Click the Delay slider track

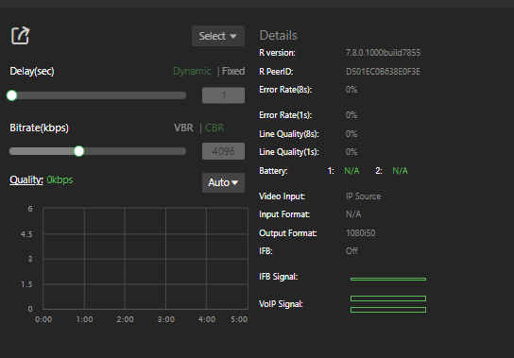(x=97, y=95)
